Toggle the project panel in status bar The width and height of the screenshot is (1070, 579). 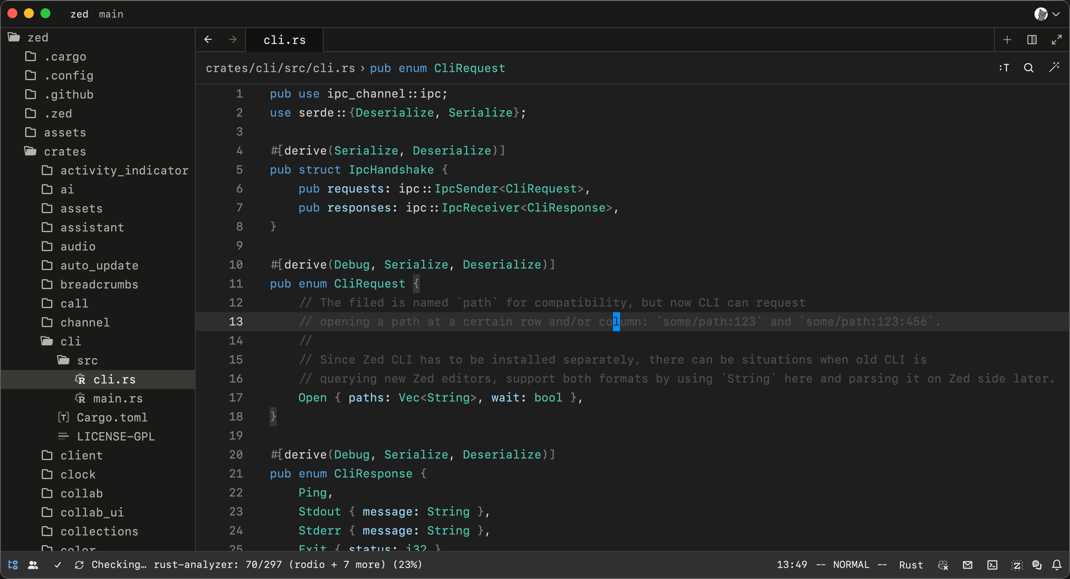click(13, 565)
